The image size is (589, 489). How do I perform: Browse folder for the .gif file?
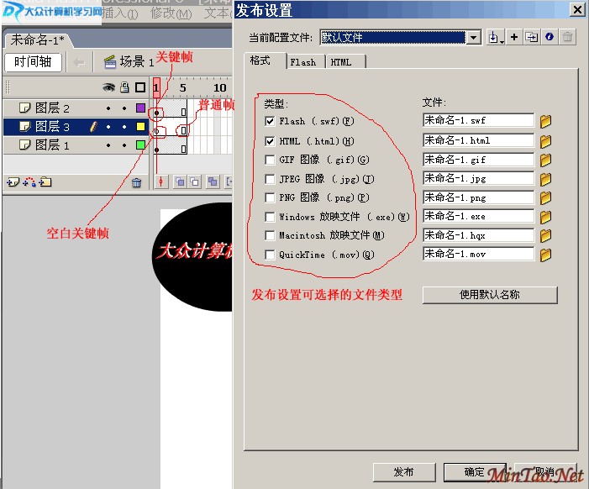(x=545, y=160)
